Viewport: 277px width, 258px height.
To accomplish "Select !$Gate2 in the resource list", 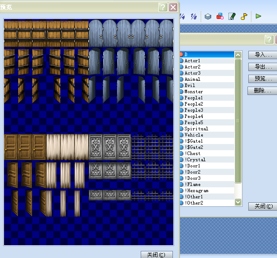I will pos(207,147).
